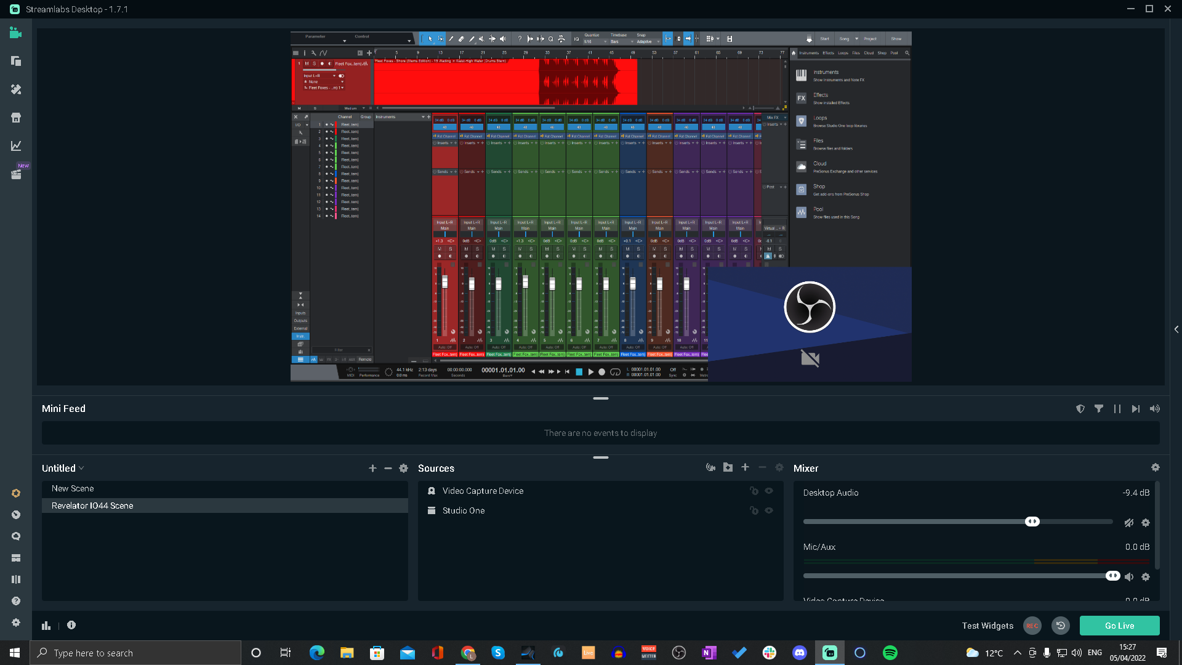The height and width of the screenshot is (665, 1182).
Task: Click the orange Prime badge icon
Action: [16, 493]
